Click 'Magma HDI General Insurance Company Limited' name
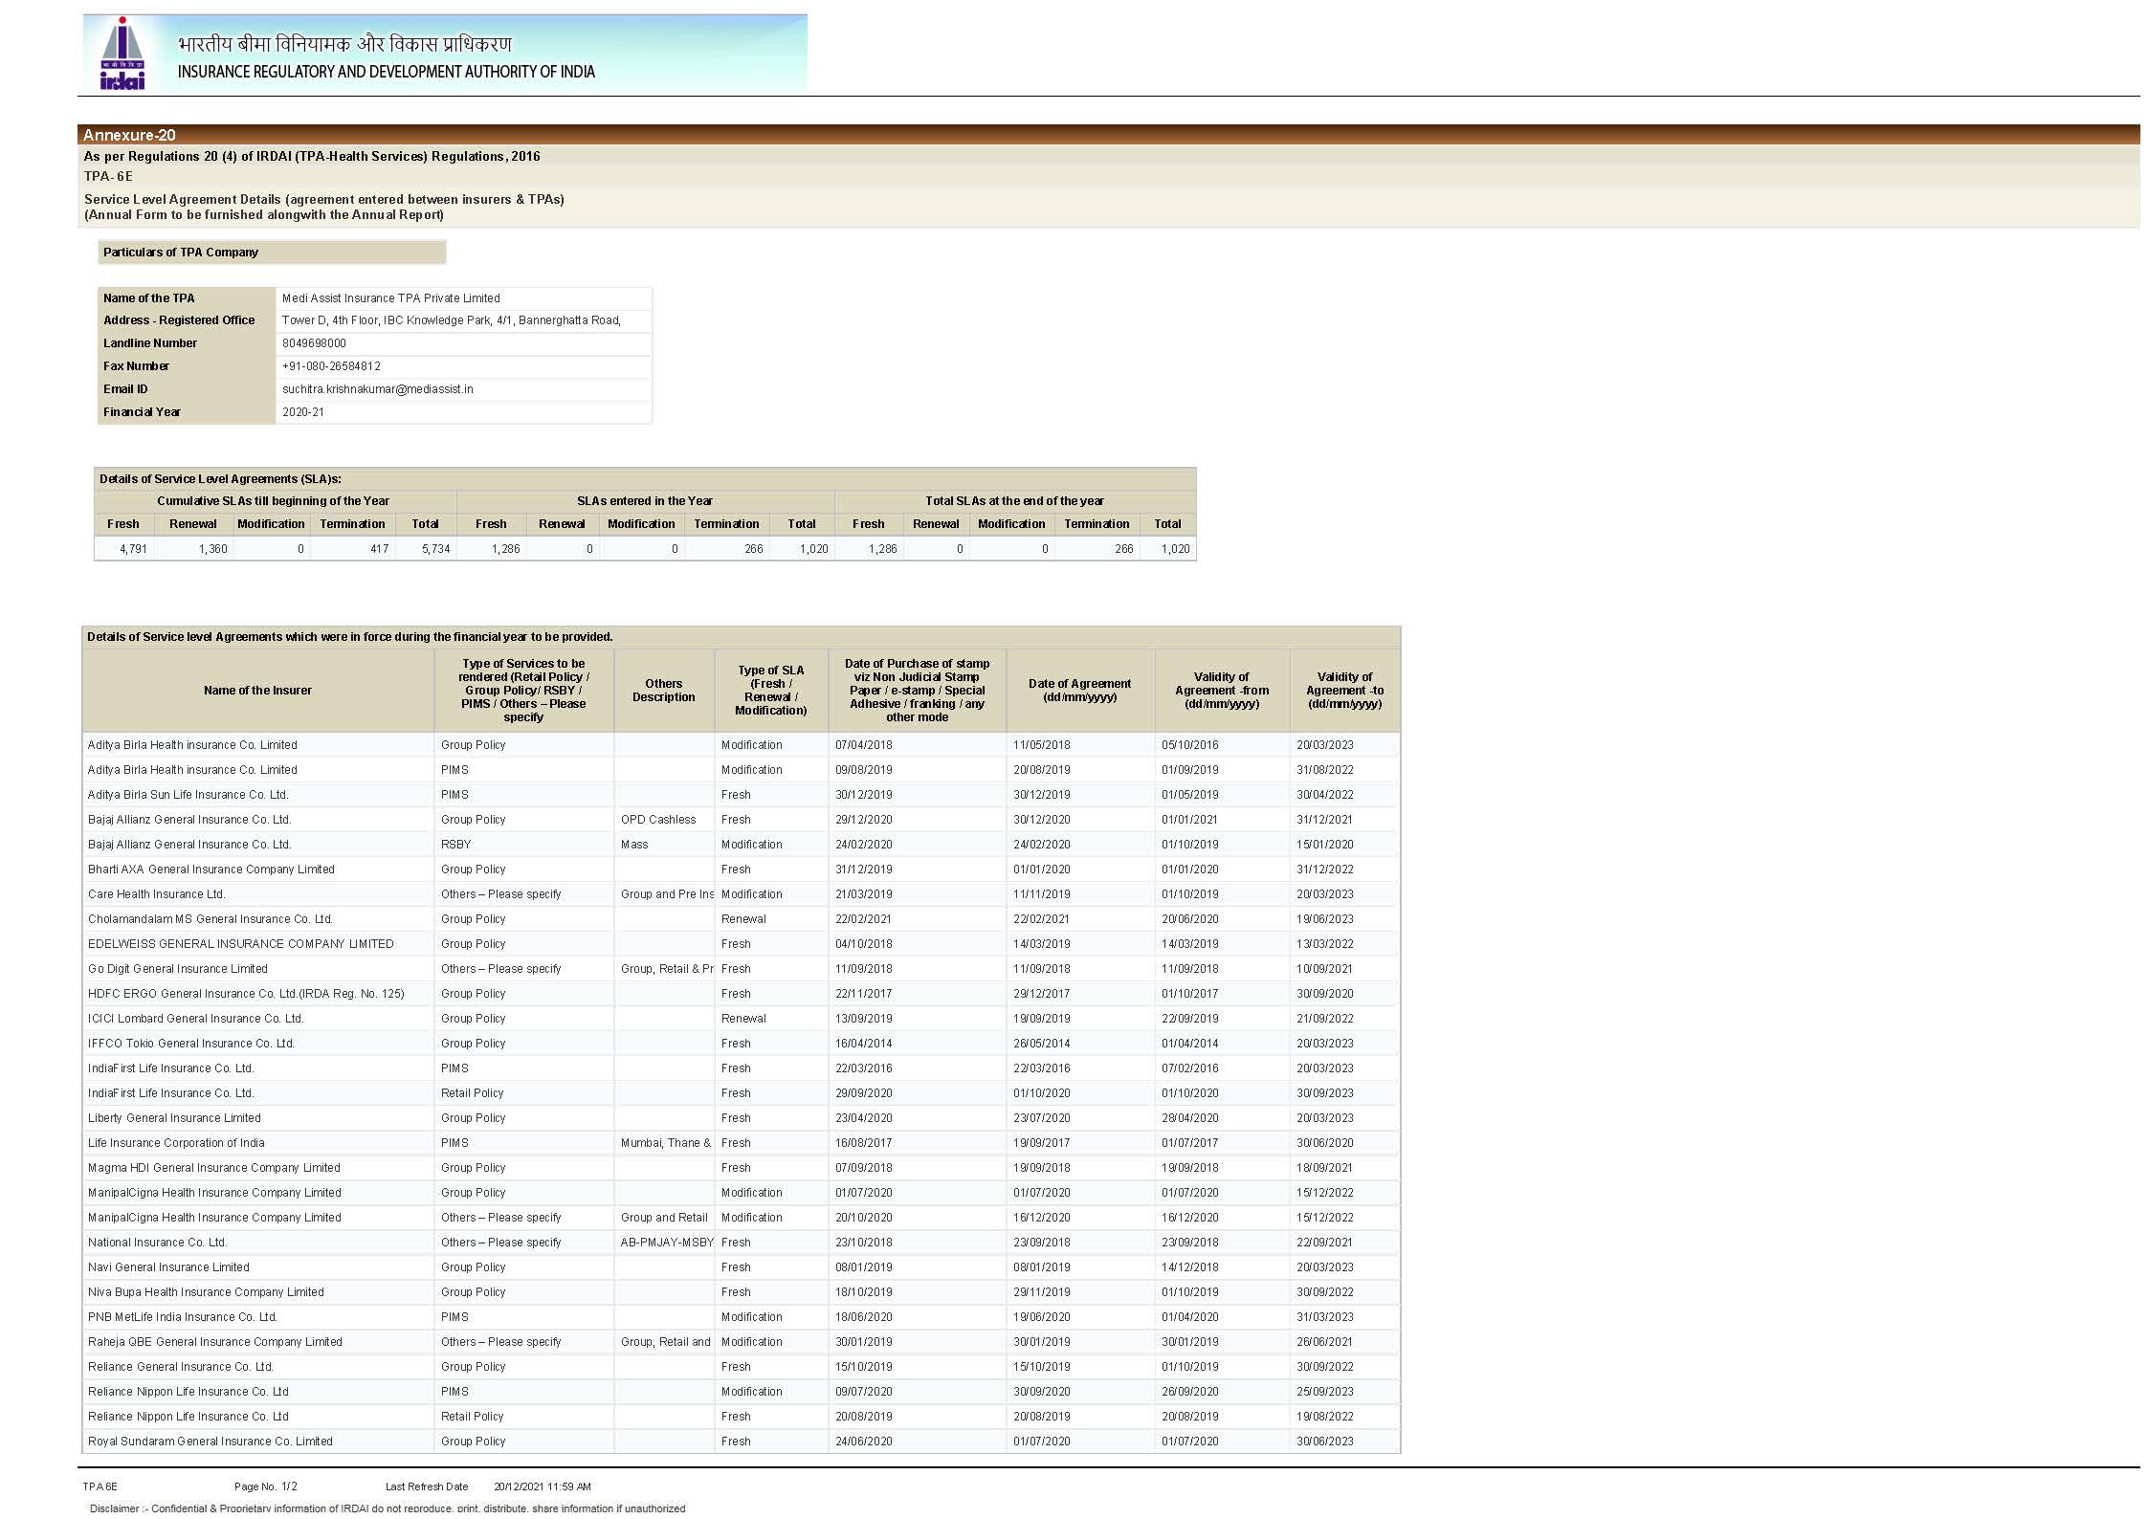 (213, 1168)
